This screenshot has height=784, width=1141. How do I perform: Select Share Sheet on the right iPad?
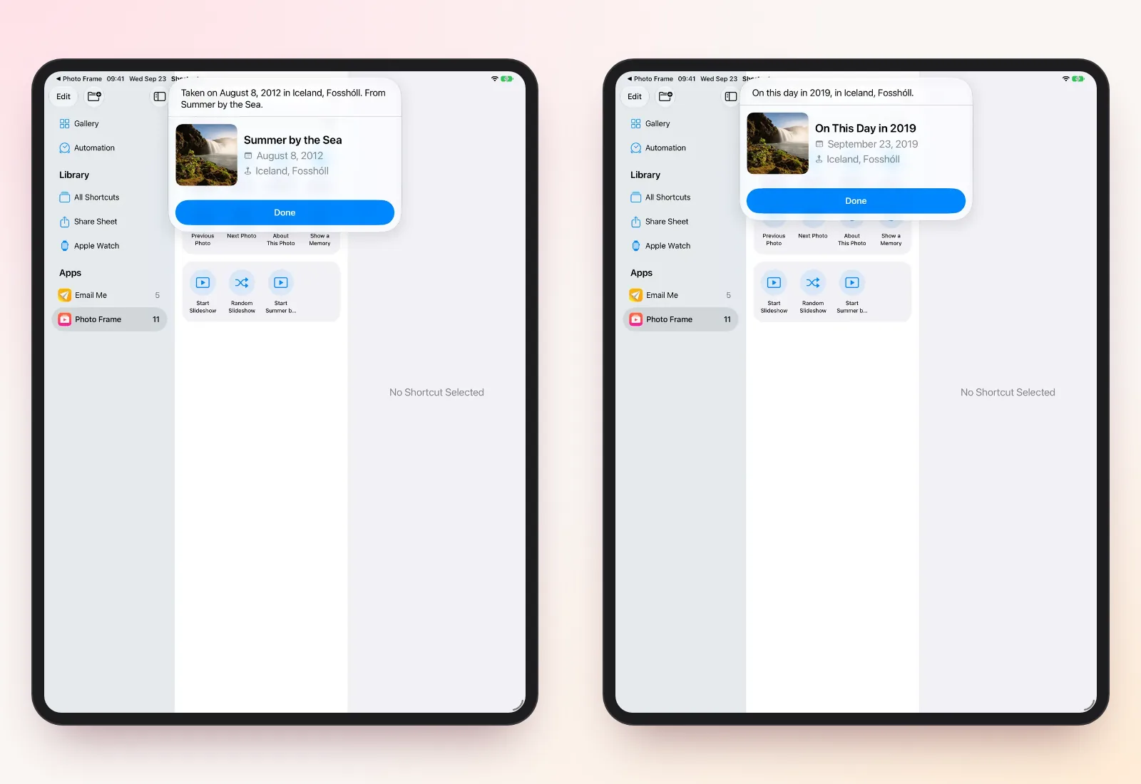click(x=680, y=222)
